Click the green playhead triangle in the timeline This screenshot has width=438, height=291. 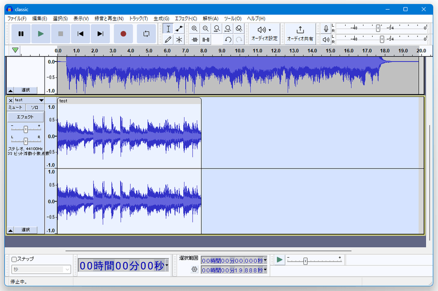point(15,50)
